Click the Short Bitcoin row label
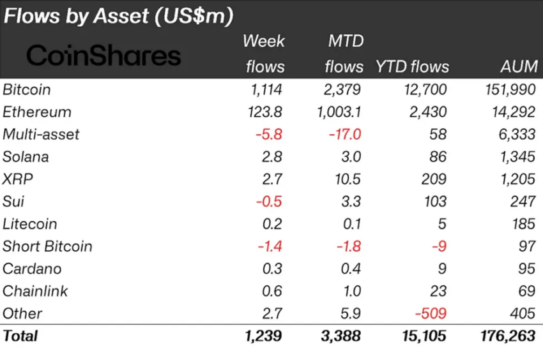The width and height of the screenshot is (543, 351). (48, 246)
